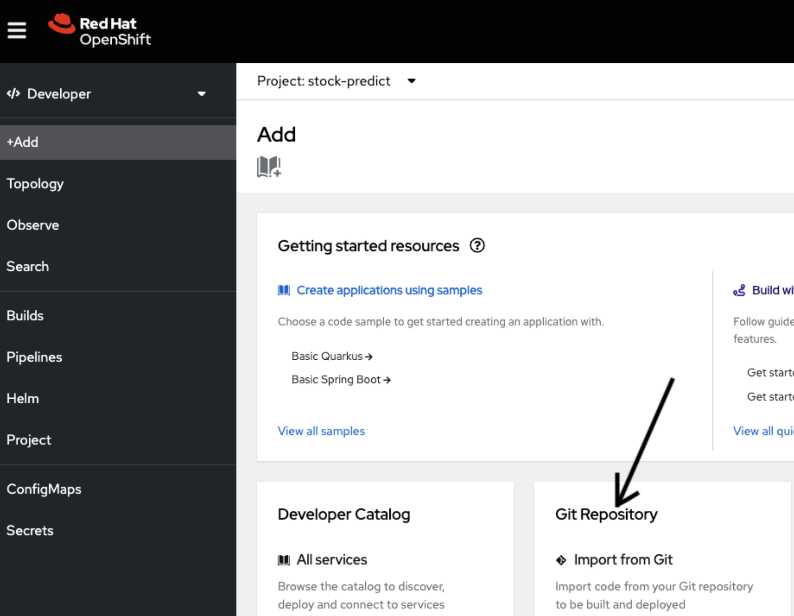Click the book icon beside Create applications

point(284,290)
